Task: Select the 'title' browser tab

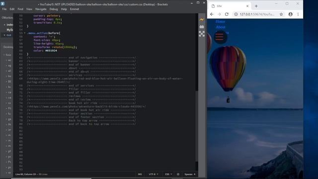Action: click(x=230, y=6)
